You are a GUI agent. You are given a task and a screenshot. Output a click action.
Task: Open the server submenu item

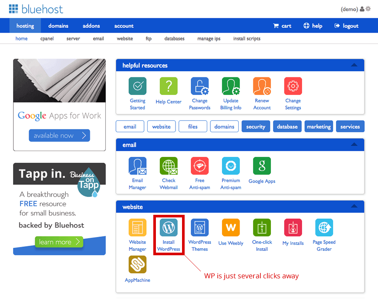point(73,39)
